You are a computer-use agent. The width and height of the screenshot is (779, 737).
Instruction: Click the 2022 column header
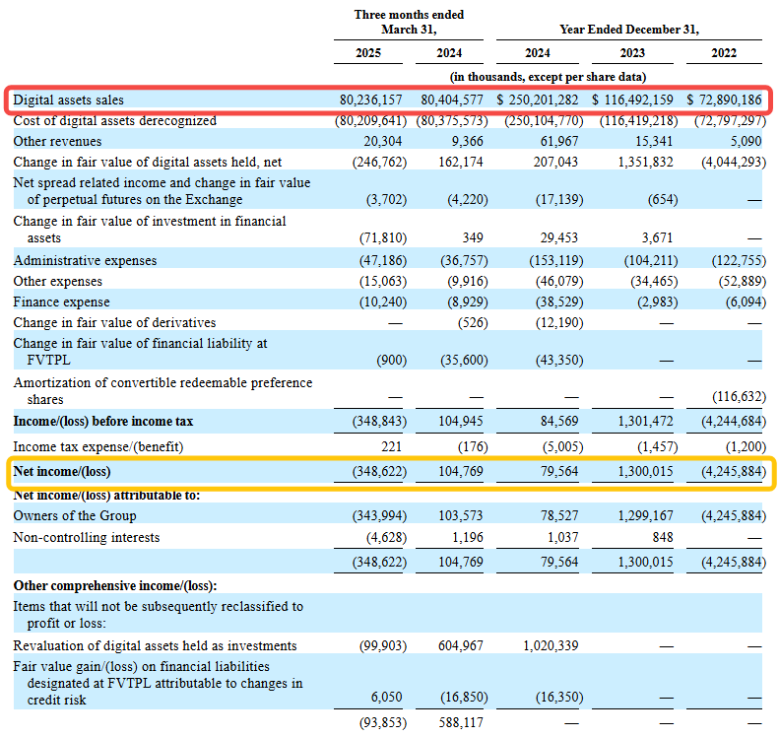tap(724, 53)
